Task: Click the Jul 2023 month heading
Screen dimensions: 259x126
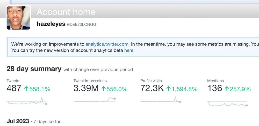Action: click(x=18, y=121)
